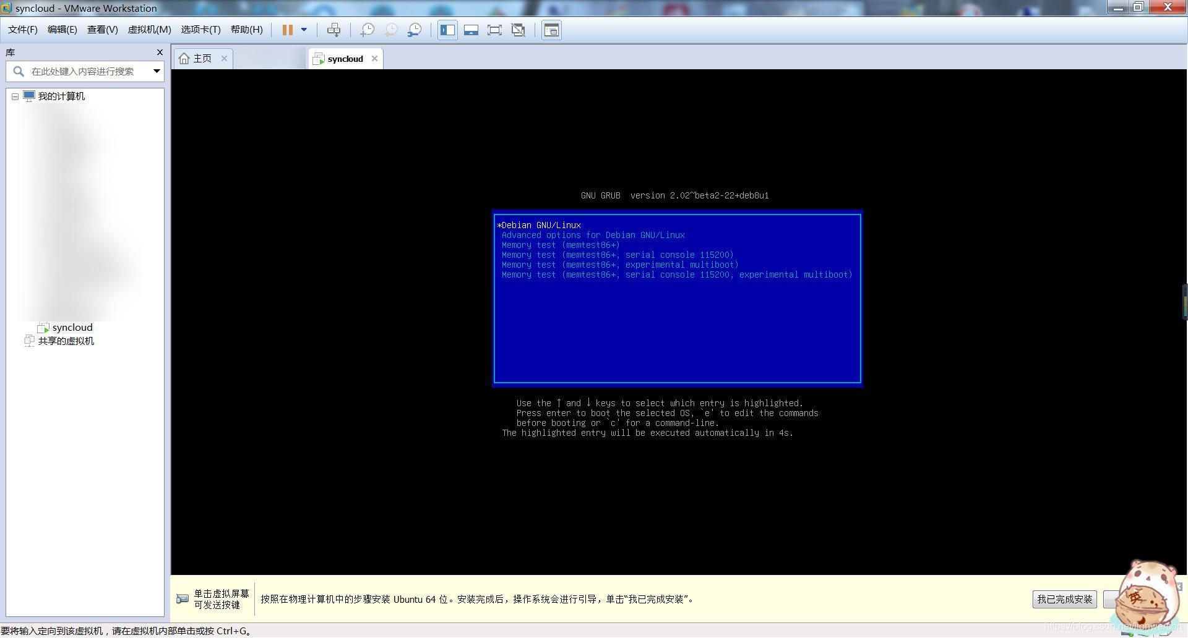
Task: Click the keyboard hint icon in info bar
Action: pos(182,599)
